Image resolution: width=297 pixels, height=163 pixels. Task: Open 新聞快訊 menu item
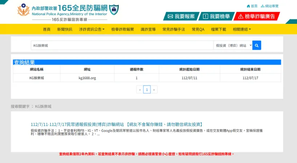point(65,29)
